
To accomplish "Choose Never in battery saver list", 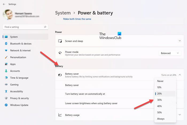I will [x=160, y=81].
